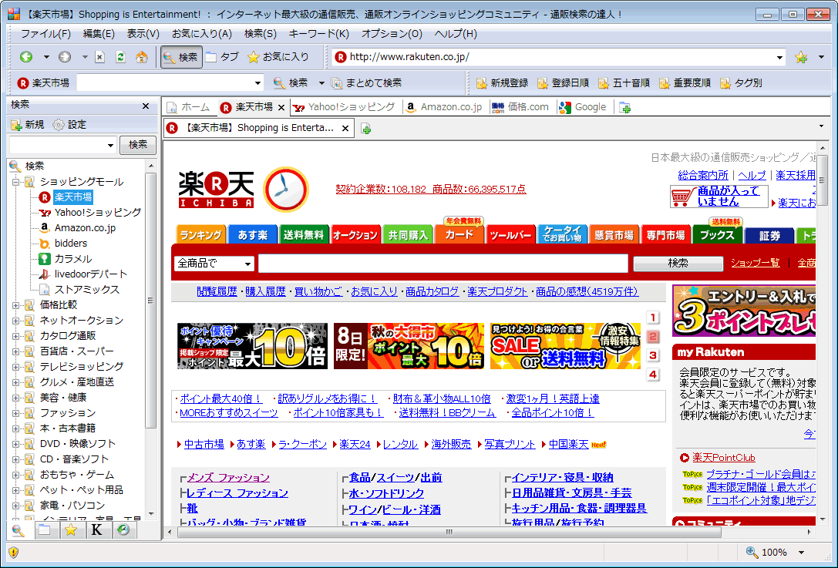Click the grey forward arrow button
The width and height of the screenshot is (838, 568).
pos(65,56)
